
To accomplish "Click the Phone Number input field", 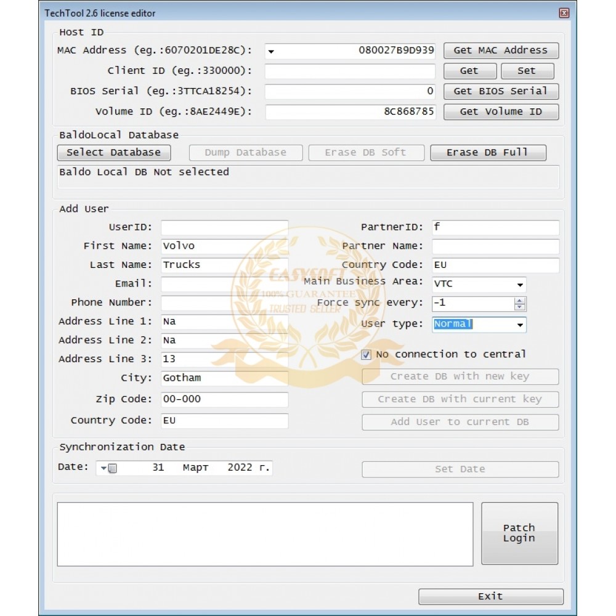I will 224,303.
